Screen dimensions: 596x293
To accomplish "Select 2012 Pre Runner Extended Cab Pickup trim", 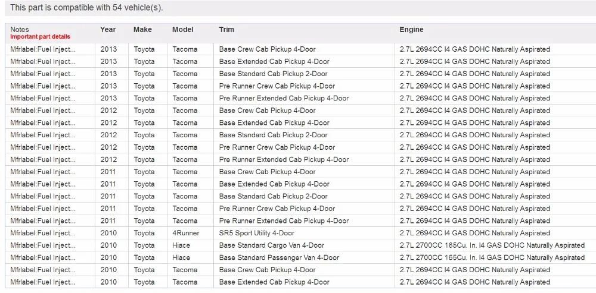I will [x=284, y=160].
